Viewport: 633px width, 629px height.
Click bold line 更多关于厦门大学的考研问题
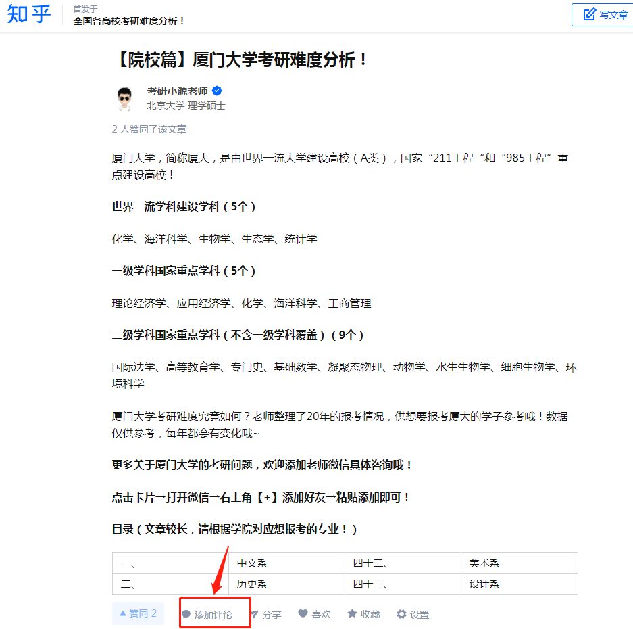[262, 465]
